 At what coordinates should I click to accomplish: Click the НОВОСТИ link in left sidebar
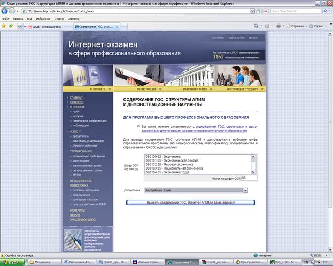[x=76, y=102]
